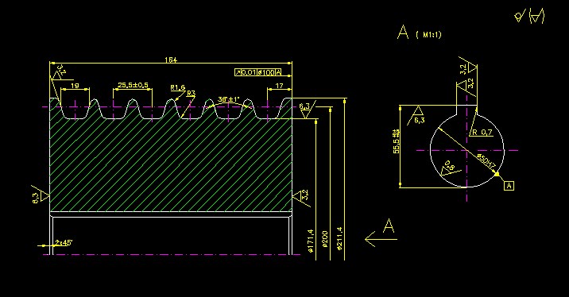
Task: Select the 2x45° chamfer annotation
Action: (x=64, y=243)
